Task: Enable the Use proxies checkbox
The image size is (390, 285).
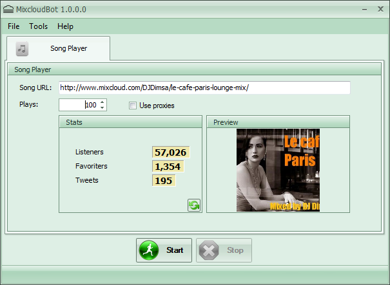Action: 133,106
